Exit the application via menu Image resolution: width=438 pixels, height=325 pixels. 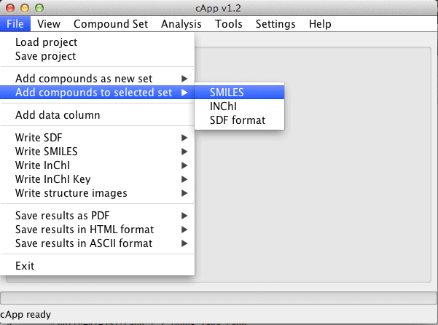point(97,266)
